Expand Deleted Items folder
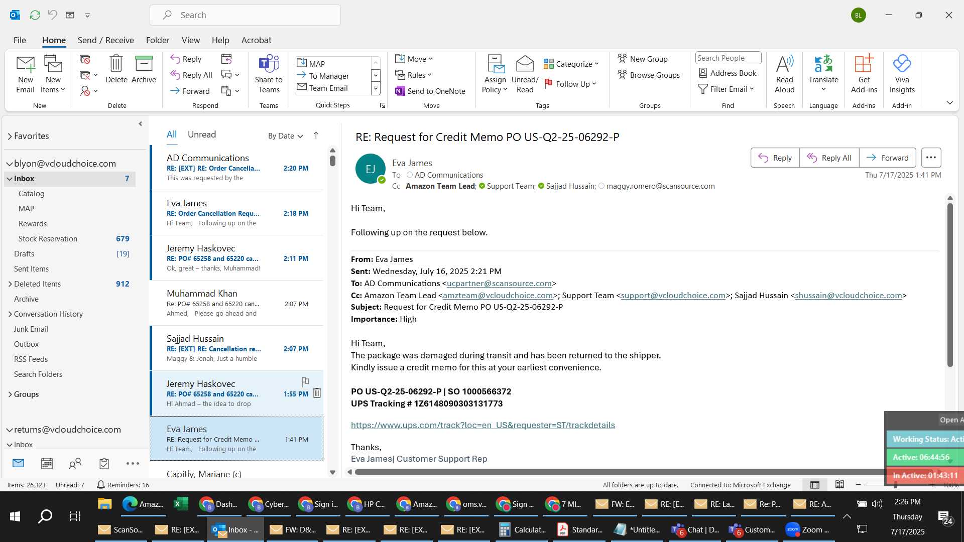The width and height of the screenshot is (964, 542). (10, 284)
